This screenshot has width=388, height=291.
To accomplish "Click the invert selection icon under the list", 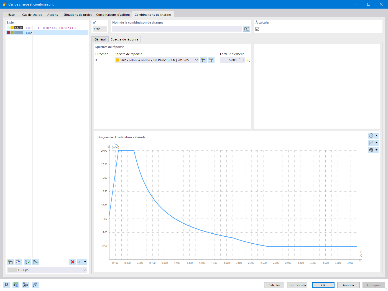I will point(35,262).
